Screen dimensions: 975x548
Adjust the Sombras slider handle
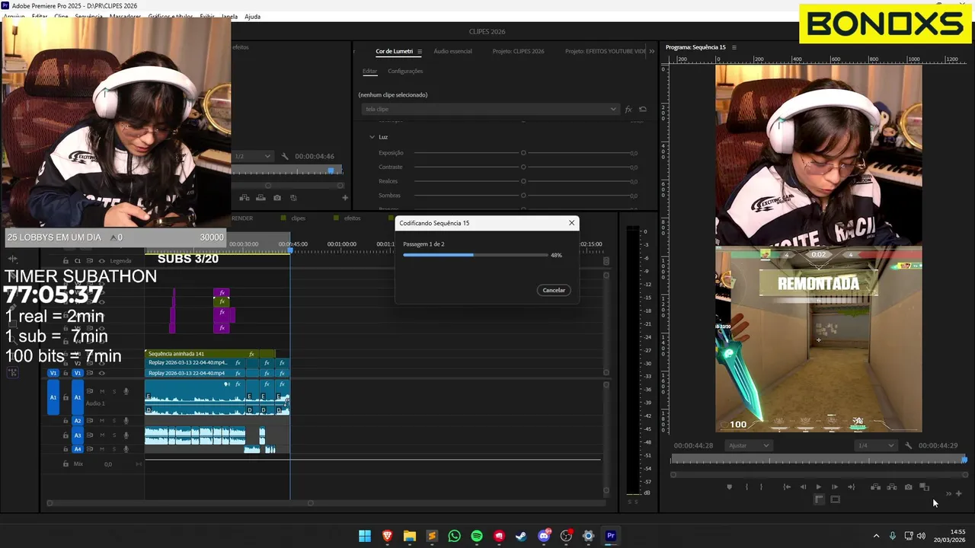523,196
